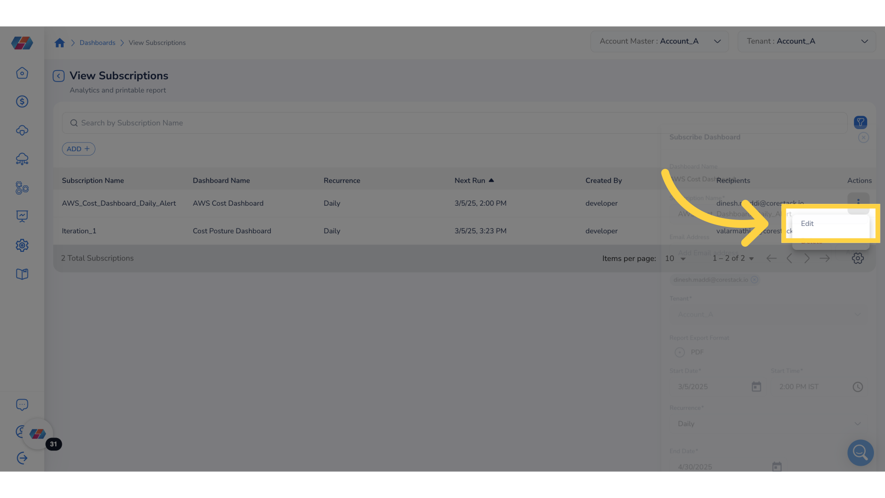Open the cloud sync icon in the sidebar
This screenshot has width=885, height=498.
click(22, 130)
